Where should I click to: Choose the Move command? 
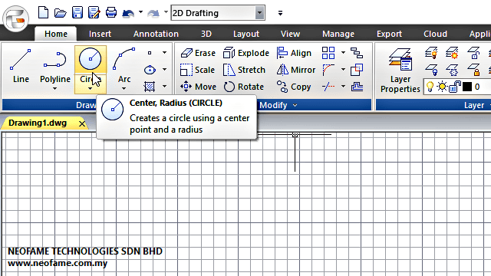click(x=198, y=87)
